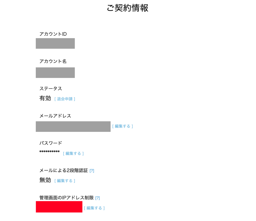Image resolution: width=256 pixels, height=221 pixels.
Task: Click the パスワード label
Action: click(51, 143)
